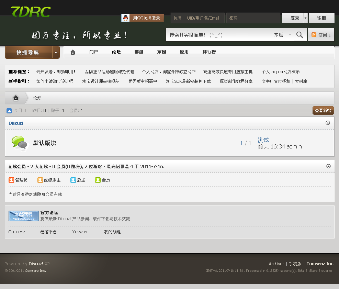Open the 帐号 type selector
The image size is (339, 289).
(178, 18)
